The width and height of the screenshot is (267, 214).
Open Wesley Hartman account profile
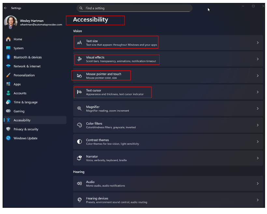point(33,22)
